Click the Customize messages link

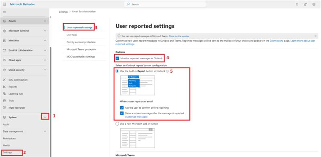[136, 117]
